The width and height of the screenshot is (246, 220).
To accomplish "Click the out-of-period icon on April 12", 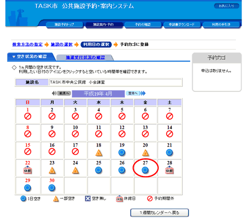I will [x=122, y=134].
